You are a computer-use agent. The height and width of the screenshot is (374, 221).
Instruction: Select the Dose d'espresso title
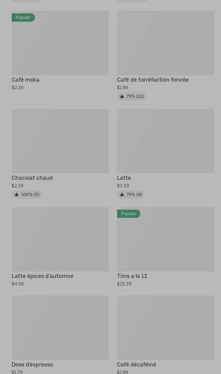tap(32, 364)
